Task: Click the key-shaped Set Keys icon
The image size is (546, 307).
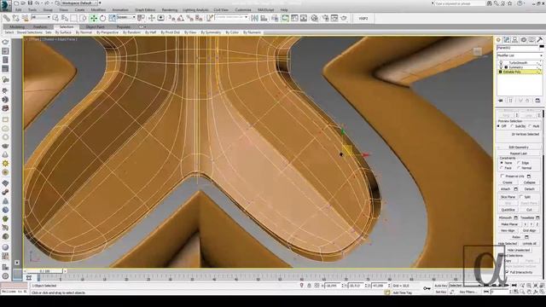Action: coord(427,288)
